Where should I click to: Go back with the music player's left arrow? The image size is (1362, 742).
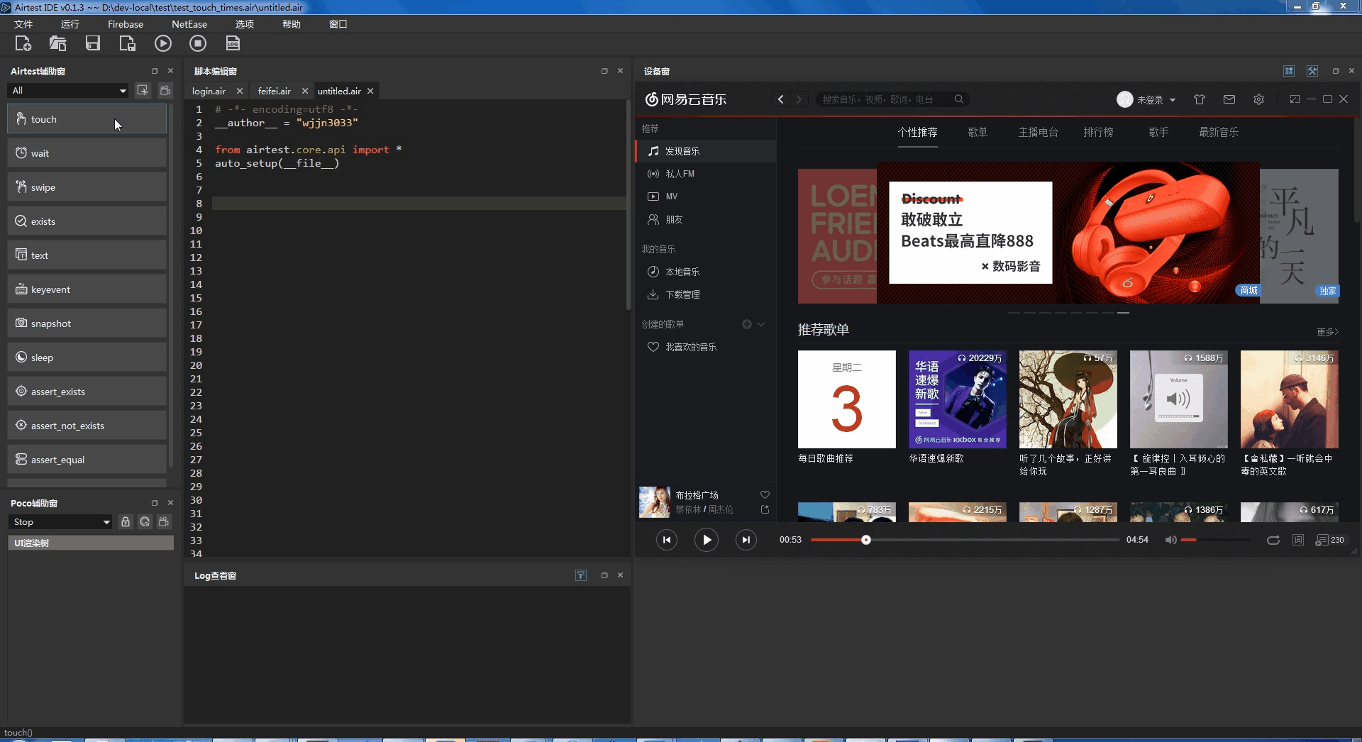[x=781, y=99]
